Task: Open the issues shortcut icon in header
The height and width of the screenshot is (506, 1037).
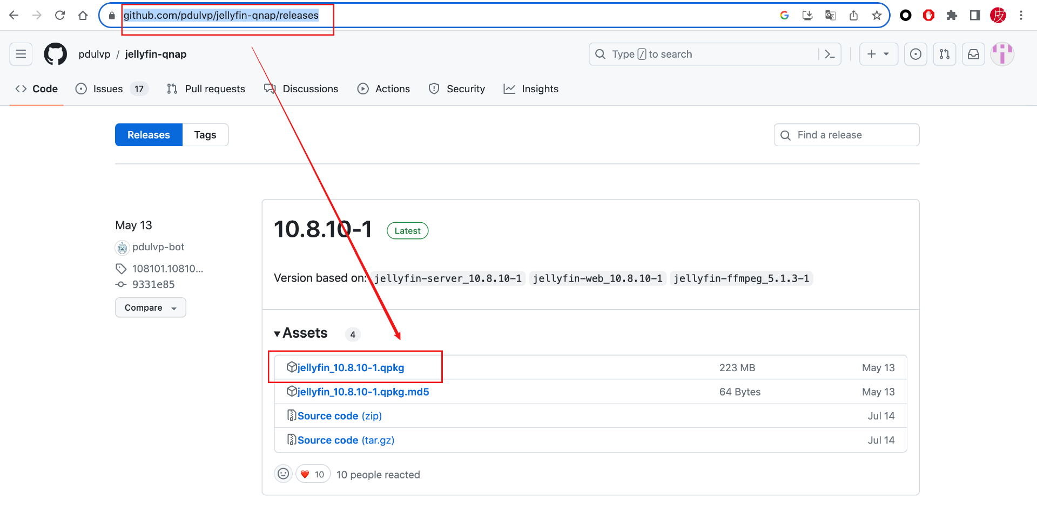Action: pyautogui.click(x=915, y=54)
